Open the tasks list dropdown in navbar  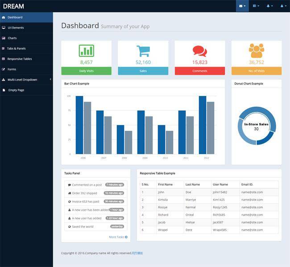(256, 6)
